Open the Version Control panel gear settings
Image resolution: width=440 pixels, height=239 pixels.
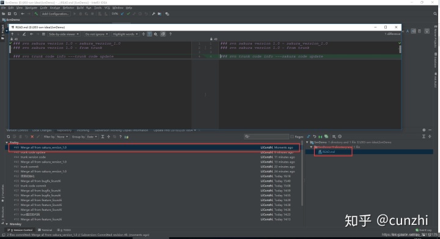(x=424, y=130)
